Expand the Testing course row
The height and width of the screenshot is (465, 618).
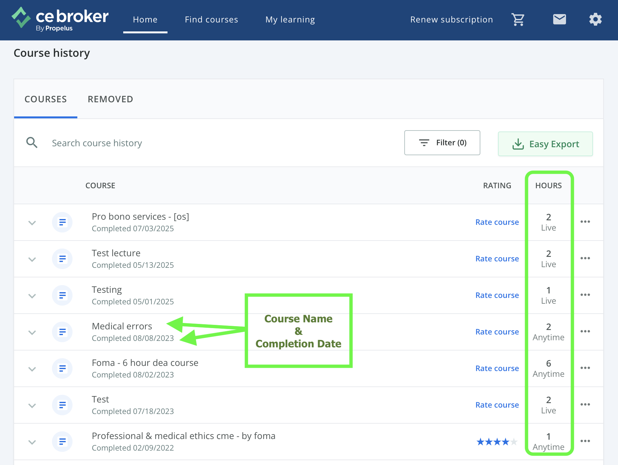[32, 296]
